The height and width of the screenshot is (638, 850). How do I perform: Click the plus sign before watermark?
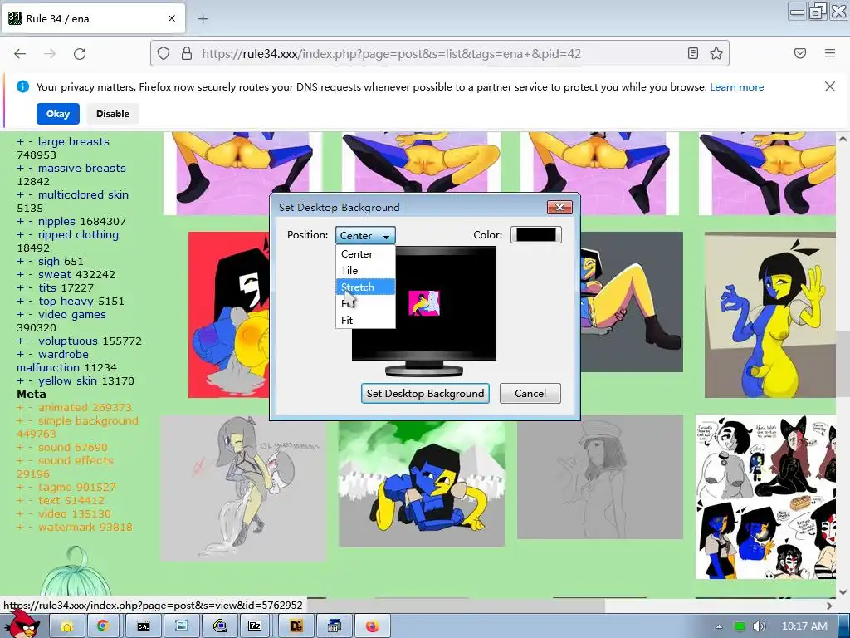click(21, 528)
